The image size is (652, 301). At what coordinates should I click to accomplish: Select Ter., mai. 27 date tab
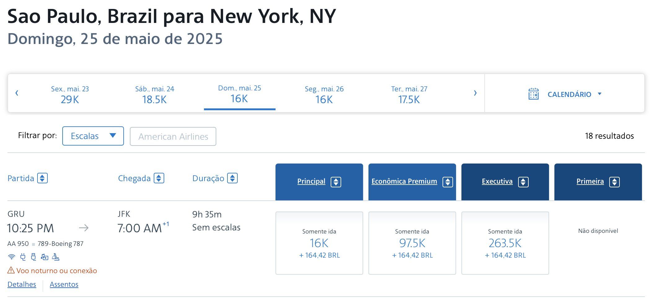point(409,94)
